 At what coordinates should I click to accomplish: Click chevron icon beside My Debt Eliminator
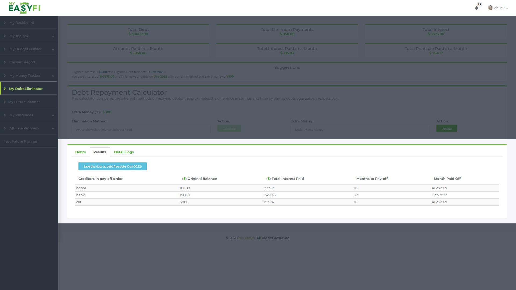pyautogui.click(x=5, y=89)
